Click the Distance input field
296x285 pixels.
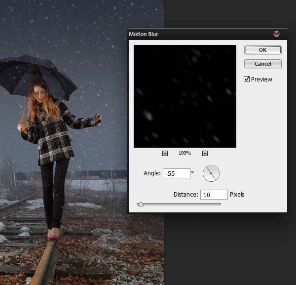214,195
